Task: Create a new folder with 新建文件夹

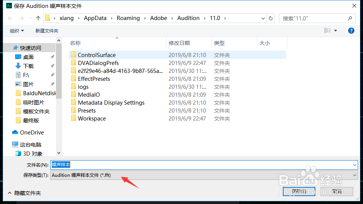Action: (x=47, y=31)
